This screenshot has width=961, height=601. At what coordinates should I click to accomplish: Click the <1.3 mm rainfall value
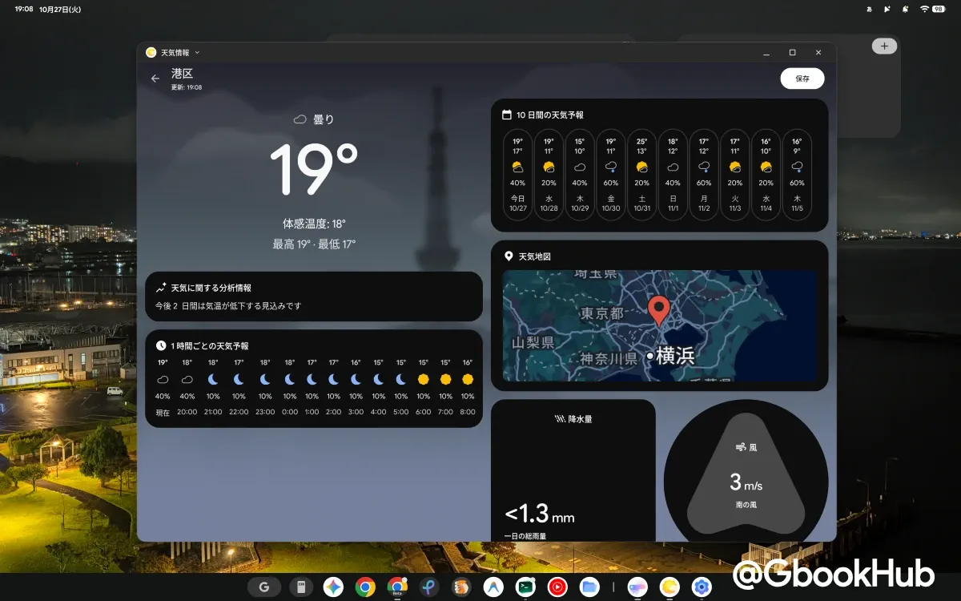(540, 515)
